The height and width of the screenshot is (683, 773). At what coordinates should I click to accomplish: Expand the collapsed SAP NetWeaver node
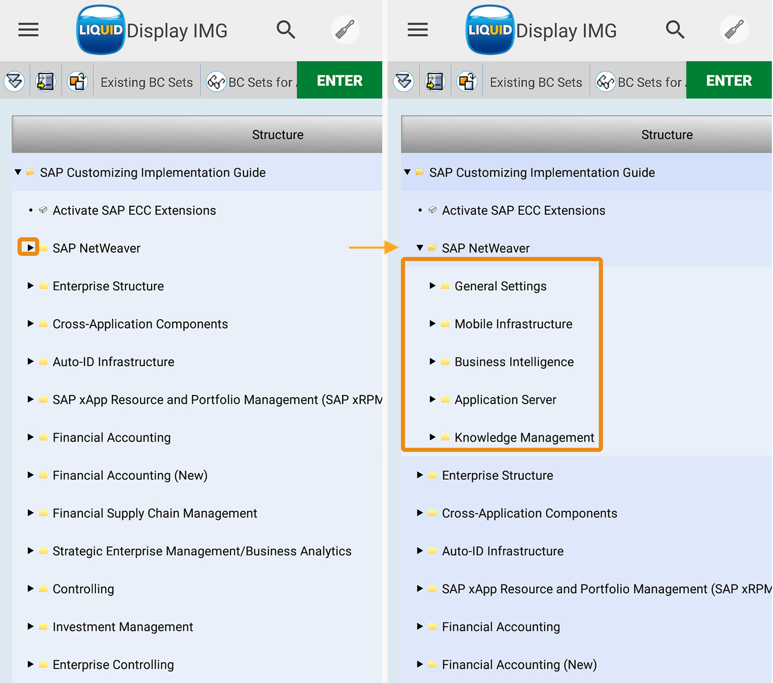coord(30,248)
